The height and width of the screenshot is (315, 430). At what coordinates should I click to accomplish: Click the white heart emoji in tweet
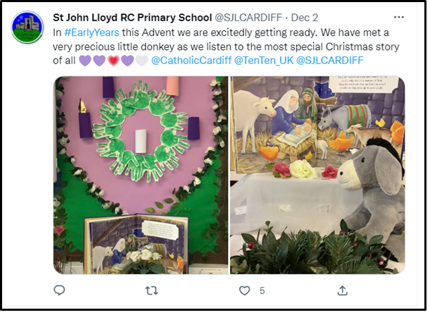(141, 61)
